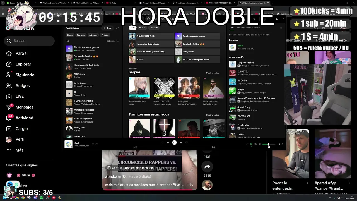Open Siguiendo in TikTok sidebar
Image resolution: width=357 pixels, height=201 pixels.
[25, 75]
